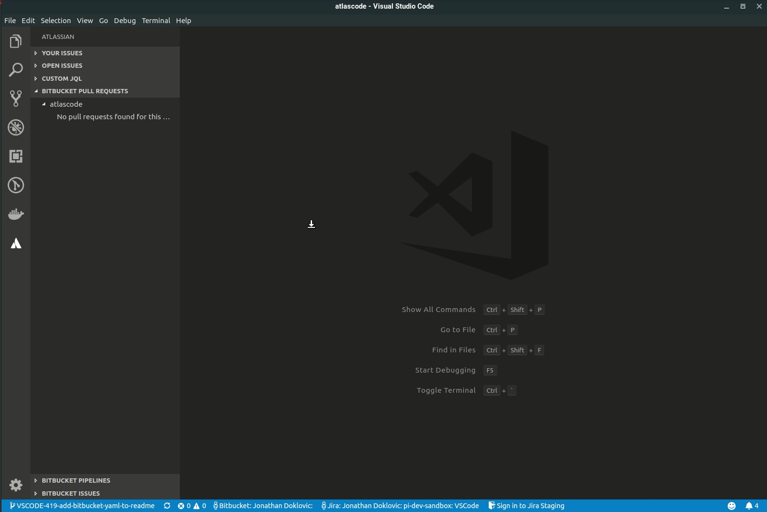Open the Explorer view in activity bar
The width and height of the screenshot is (767, 512).
(16, 41)
